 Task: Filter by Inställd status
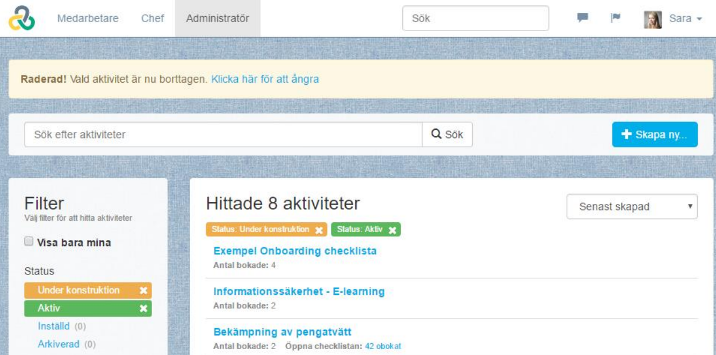pos(54,326)
